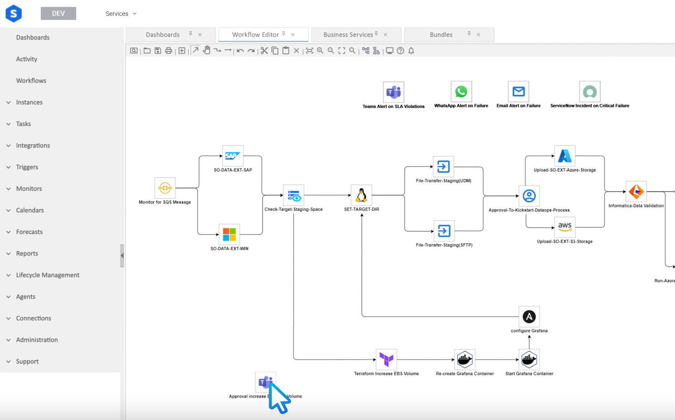This screenshot has width=675, height=420.
Task: Expand the Lifecycle Management section
Action: pyautogui.click(x=48, y=275)
